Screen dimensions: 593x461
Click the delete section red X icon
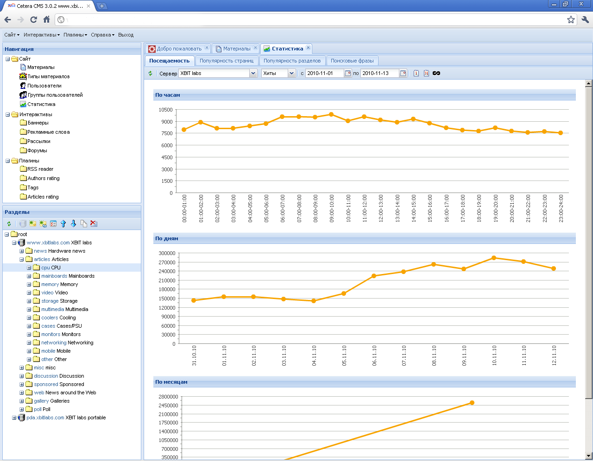94,224
